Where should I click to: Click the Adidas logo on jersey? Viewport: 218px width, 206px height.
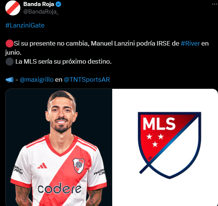click(43, 166)
